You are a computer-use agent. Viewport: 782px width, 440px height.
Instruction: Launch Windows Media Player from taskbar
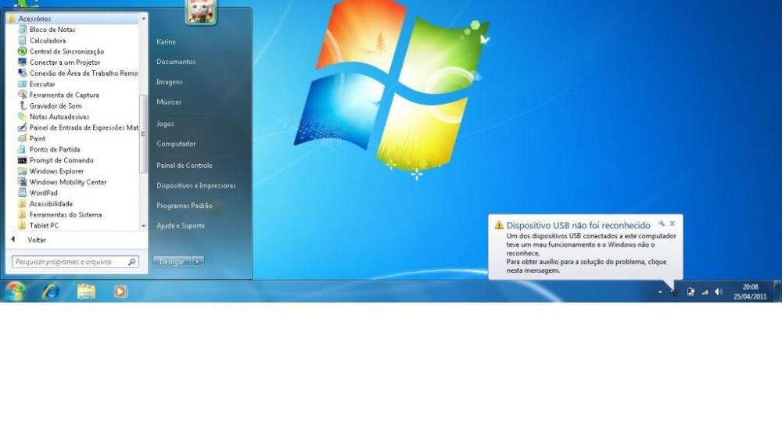(120, 292)
